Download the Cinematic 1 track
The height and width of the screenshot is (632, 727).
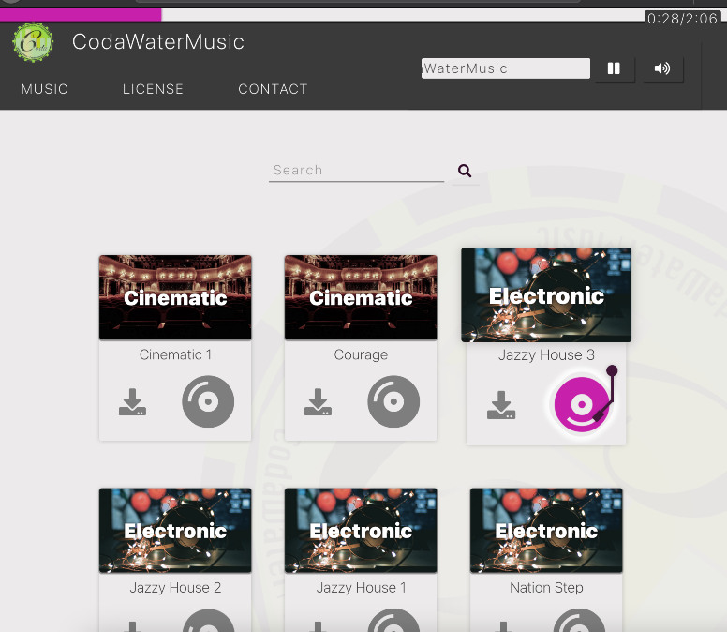pos(133,402)
